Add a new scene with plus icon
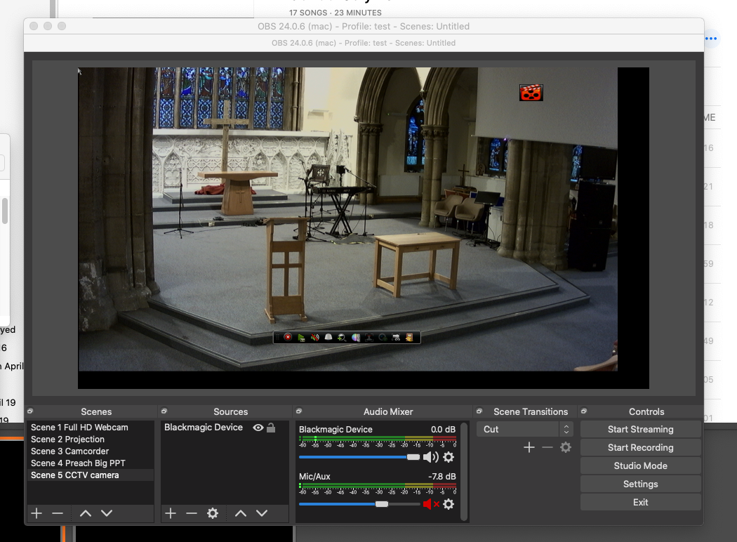The width and height of the screenshot is (737, 542). [x=36, y=513]
